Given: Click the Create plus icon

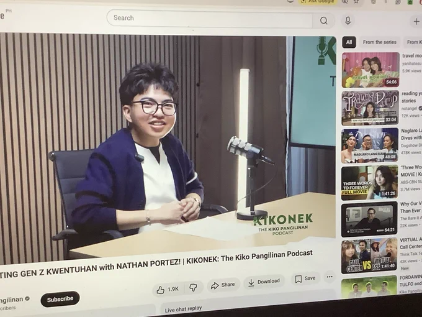Looking at the screenshot, I should [416, 21].
